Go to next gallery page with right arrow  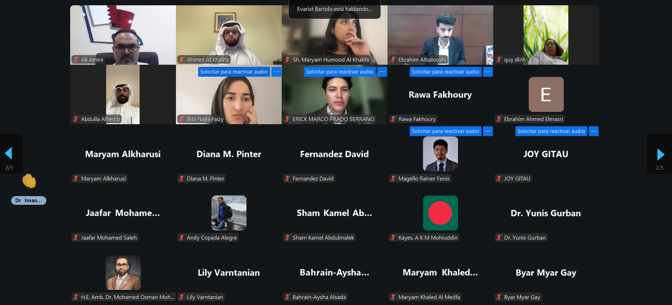660,154
